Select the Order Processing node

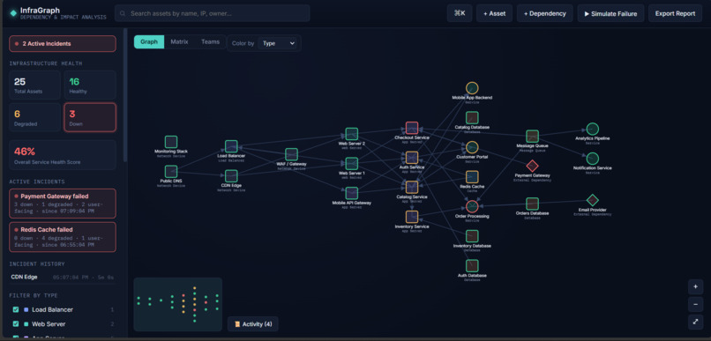pyautogui.click(x=472, y=206)
